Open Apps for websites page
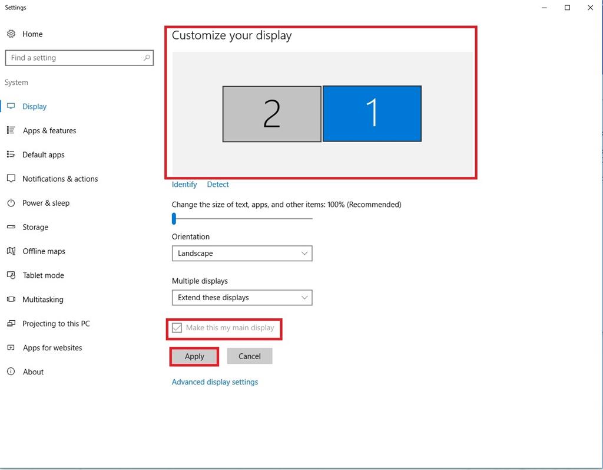 click(52, 348)
